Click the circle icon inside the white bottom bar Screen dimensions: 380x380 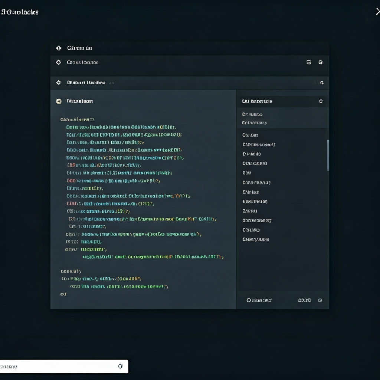click(x=120, y=366)
